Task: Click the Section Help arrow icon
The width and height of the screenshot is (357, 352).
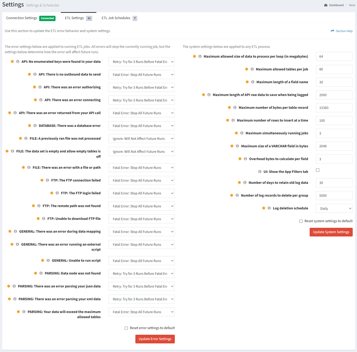Action: (332, 31)
